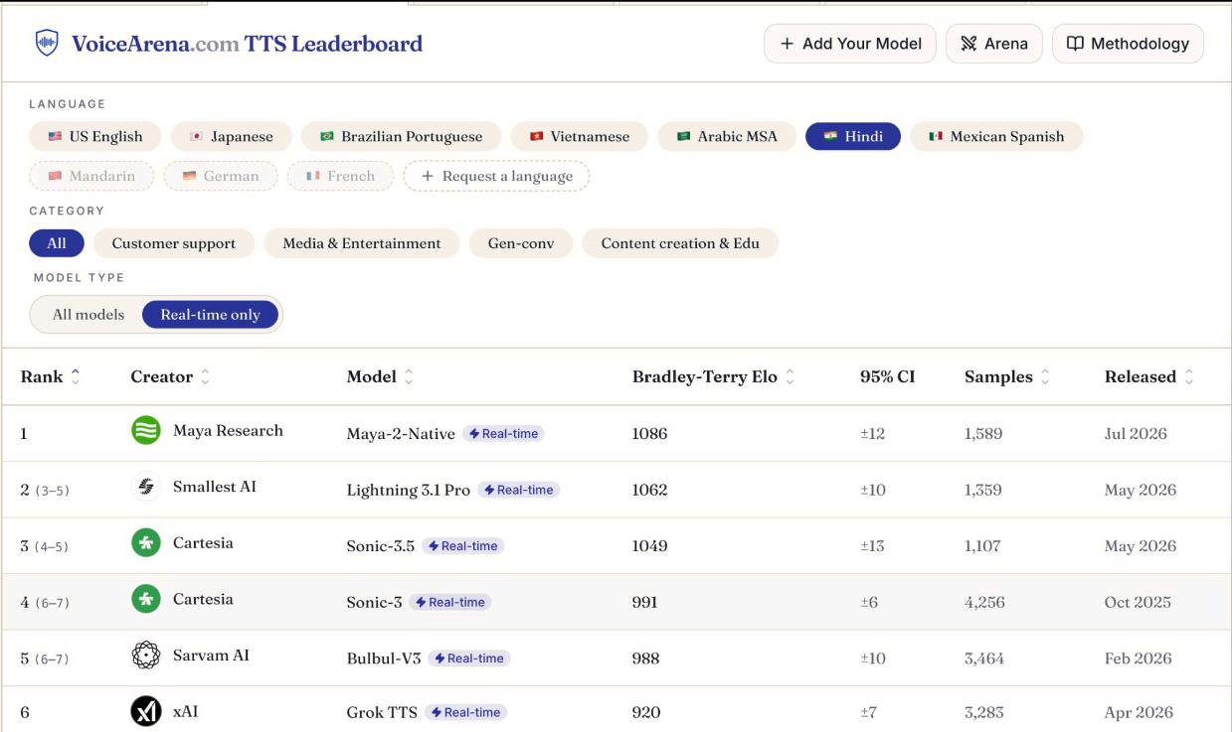Screen dimensions: 1232x732
Task: Click the Sarvam AI creator name
Action: 211,656
